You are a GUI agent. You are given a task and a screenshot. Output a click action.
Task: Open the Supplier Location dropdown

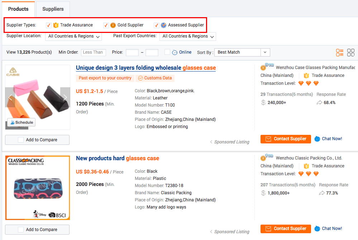[x=73, y=36]
